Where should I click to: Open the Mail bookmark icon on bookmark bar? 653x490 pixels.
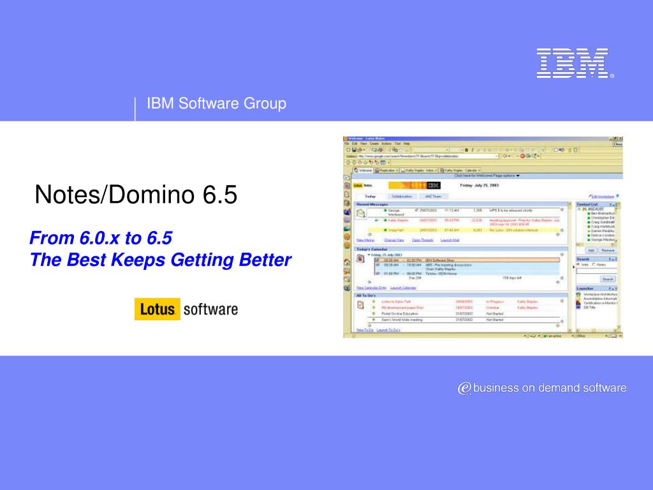[x=346, y=177]
